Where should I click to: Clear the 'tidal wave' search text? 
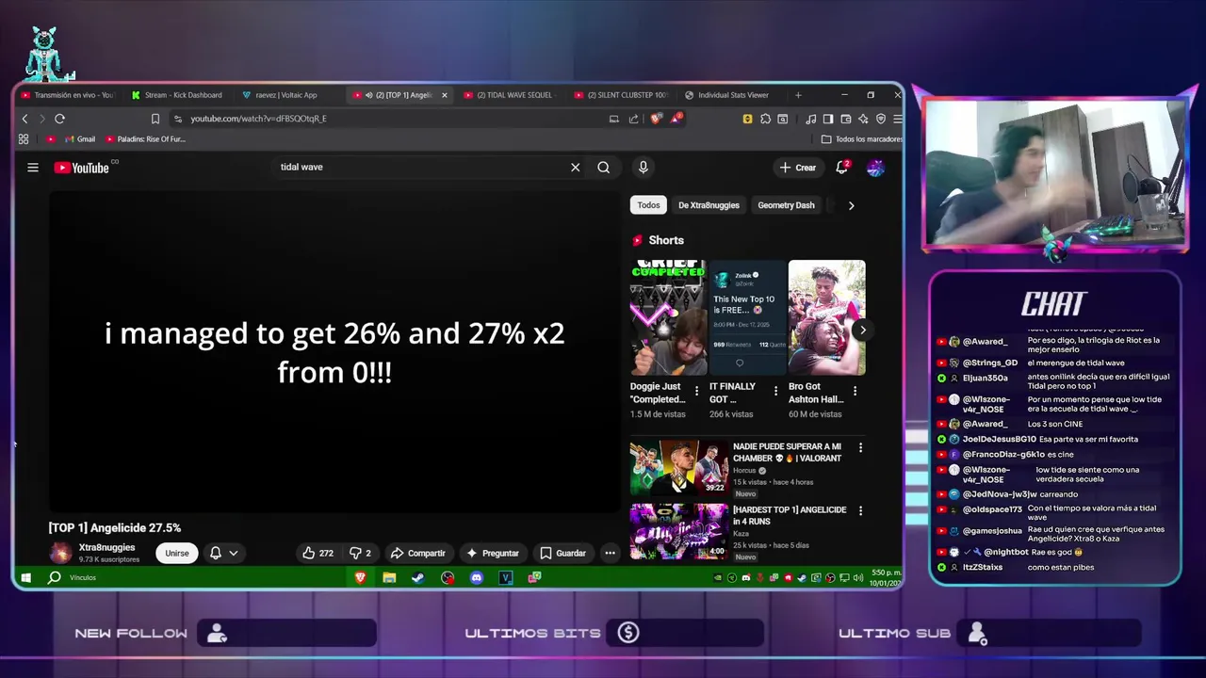coord(575,168)
